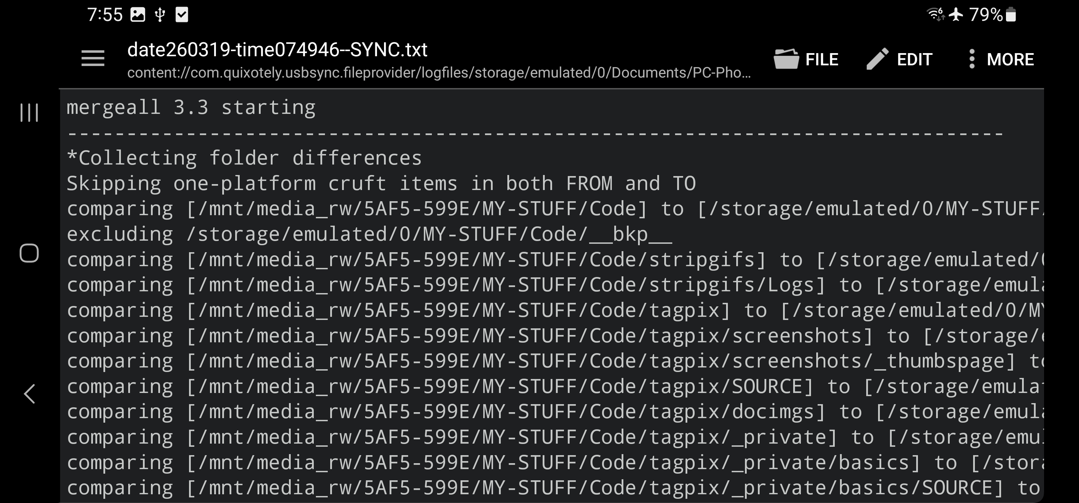Tap the content:// file path subtitle
This screenshot has width=1079, height=503.
tap(439, 73)
